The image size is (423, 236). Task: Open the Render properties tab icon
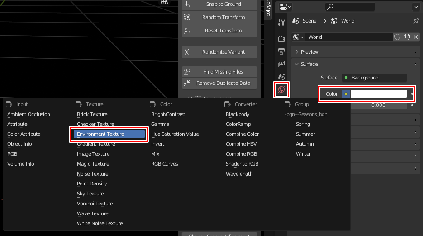[281, 38]
